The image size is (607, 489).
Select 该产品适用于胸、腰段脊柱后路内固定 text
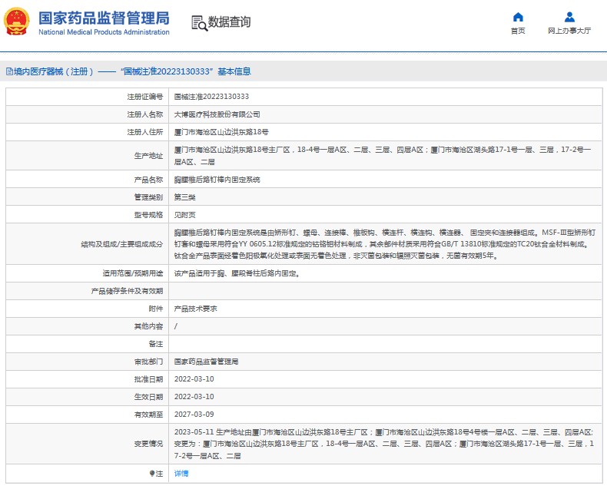[237, 273]
